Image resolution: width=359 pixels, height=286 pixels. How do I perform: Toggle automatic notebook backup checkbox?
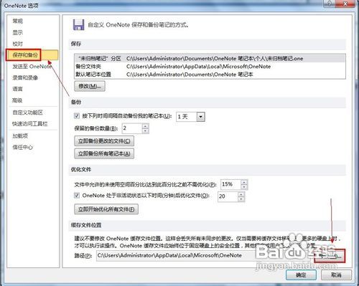tap(77, 116)
